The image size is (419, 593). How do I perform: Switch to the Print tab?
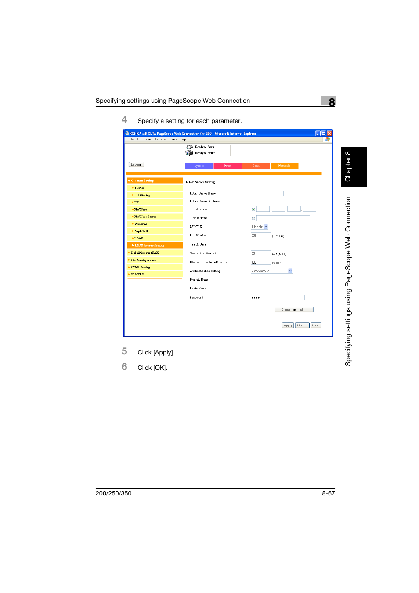coord(228,166)
